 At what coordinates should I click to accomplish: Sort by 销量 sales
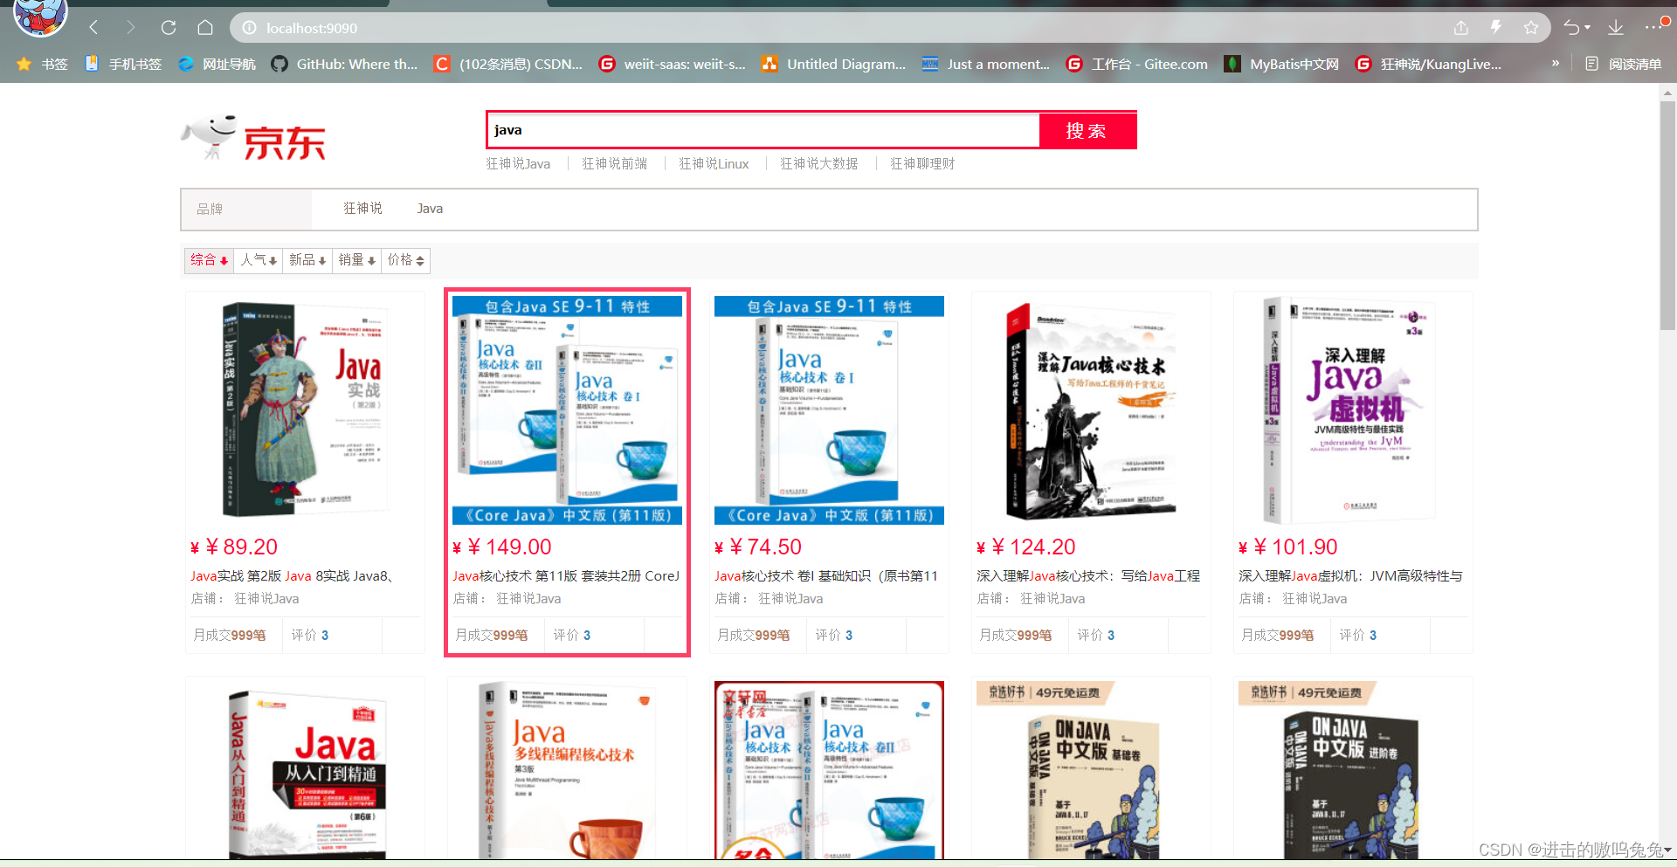356,260
